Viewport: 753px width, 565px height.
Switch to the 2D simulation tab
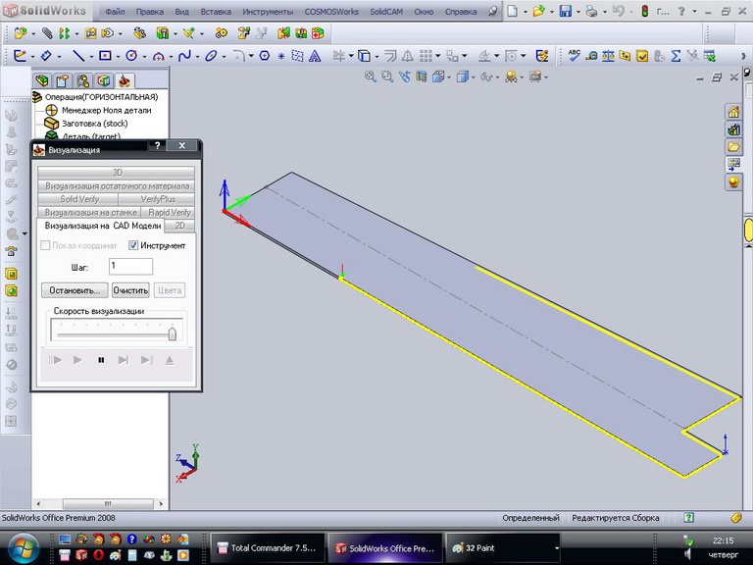(179, 226)
